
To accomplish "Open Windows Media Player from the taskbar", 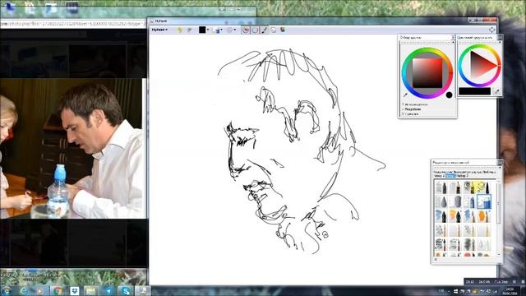I will pyautogui.click(x=40, y=290).
